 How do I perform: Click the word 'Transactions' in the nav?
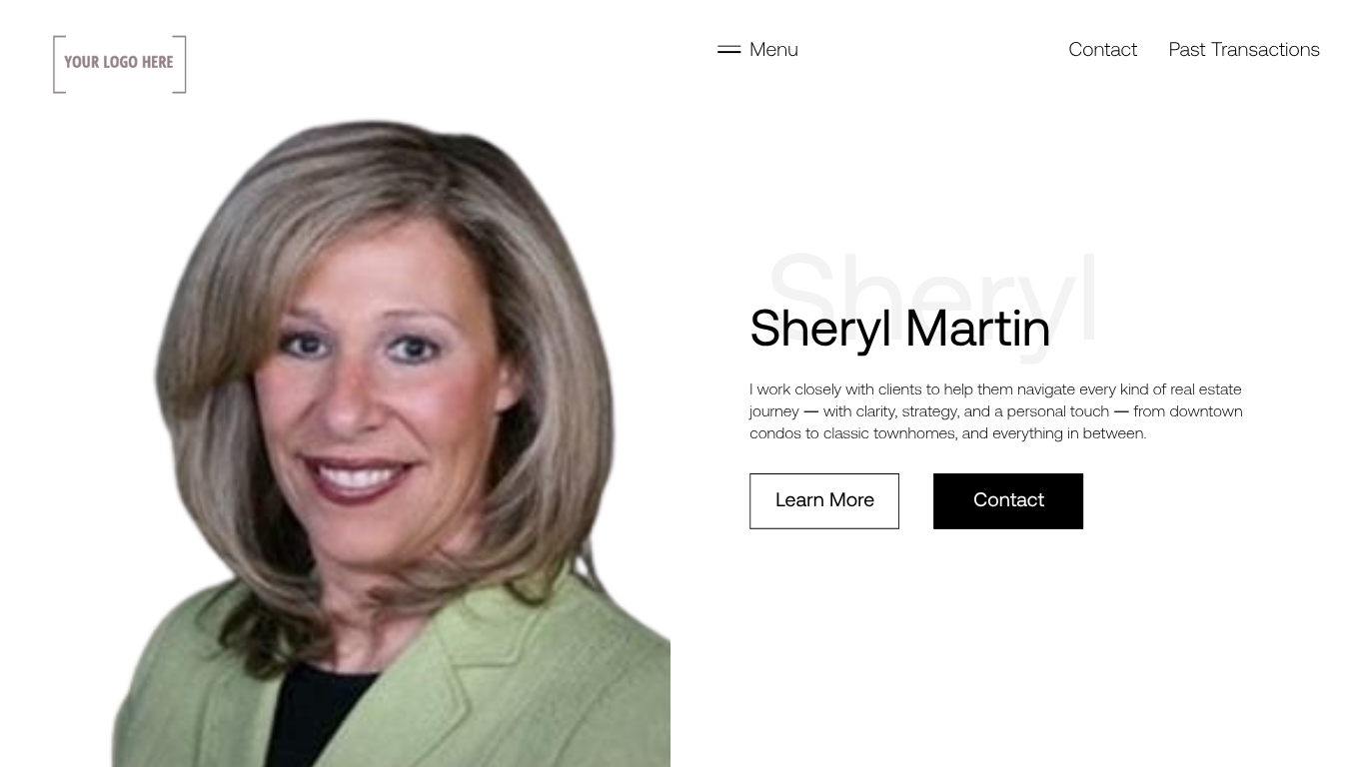tap(1265, 49)
